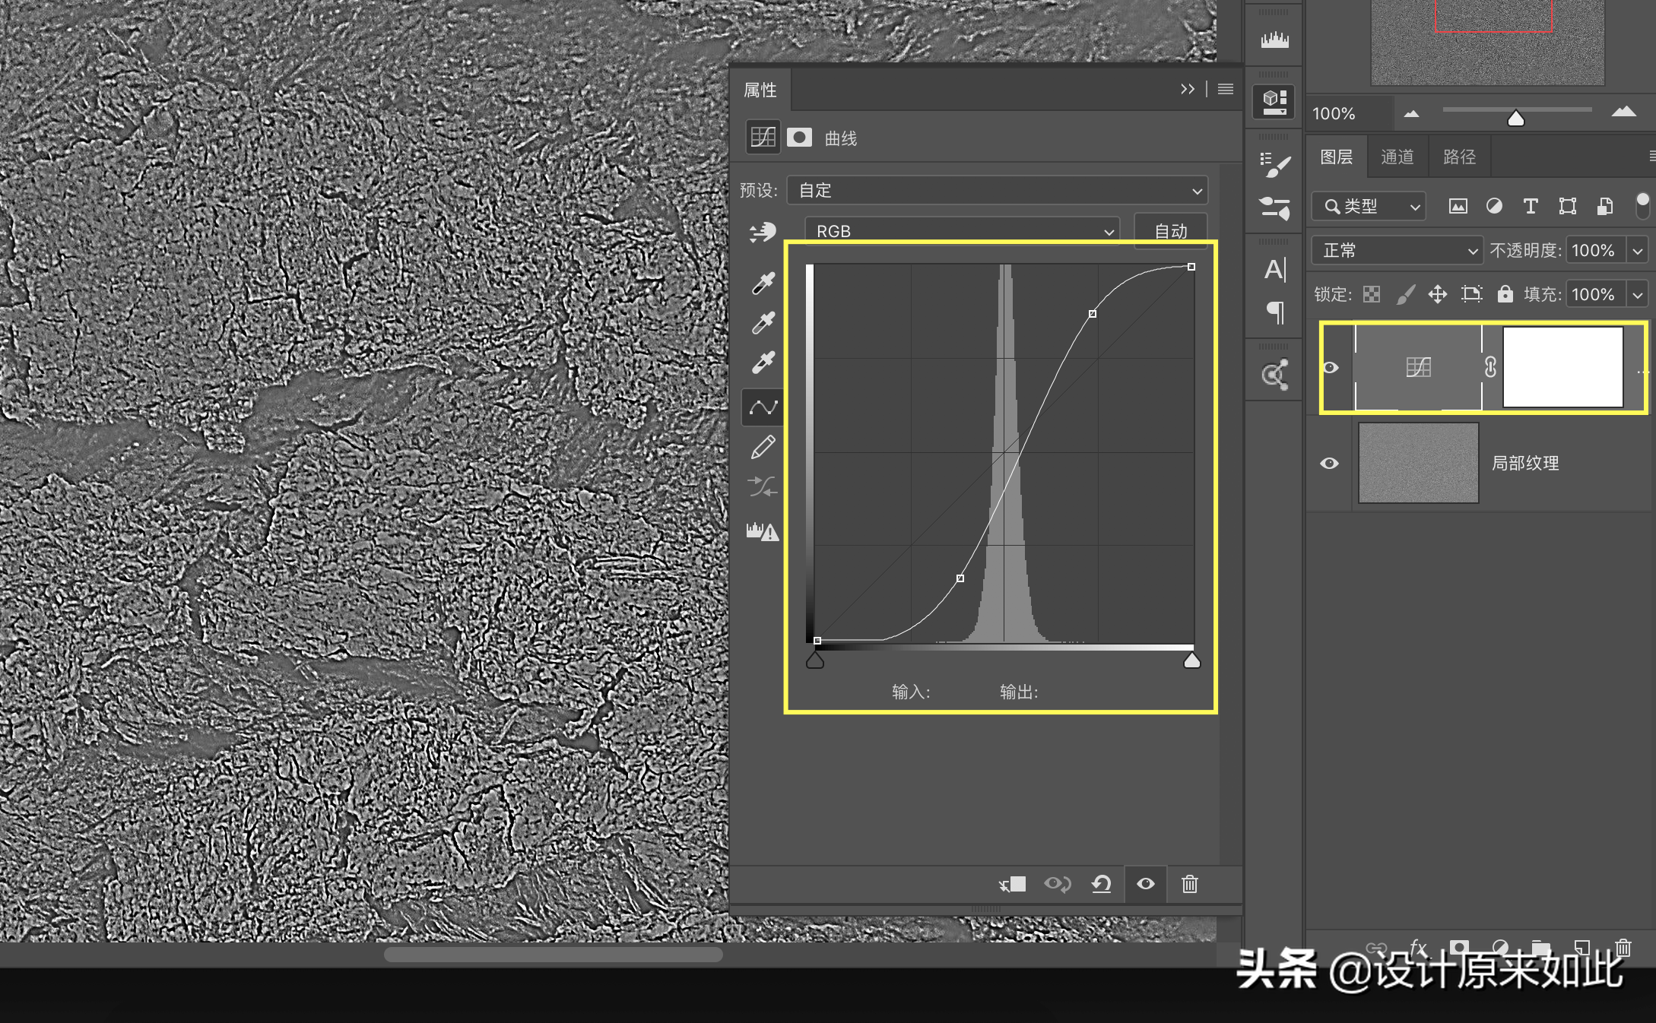Screen dimensions: 1656x1023
Task: Click the smooth curve values icon
Action: [x=763, y=486]
